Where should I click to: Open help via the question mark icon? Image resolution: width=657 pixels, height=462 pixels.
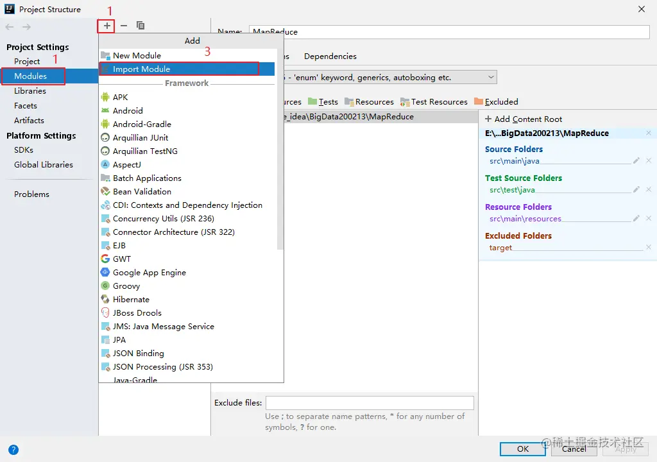tap(13, 450)
